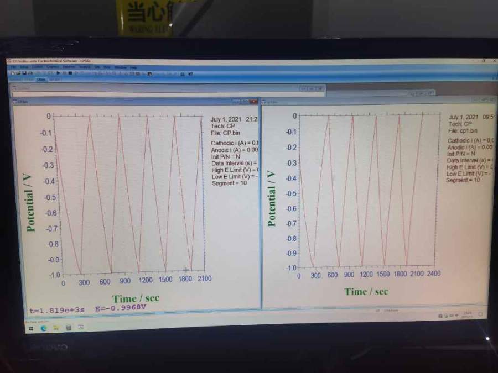Click the 'E=-0.9968V' readout
Image resolution: width=498 pixels, height=373 pixels.
(121, 308)
